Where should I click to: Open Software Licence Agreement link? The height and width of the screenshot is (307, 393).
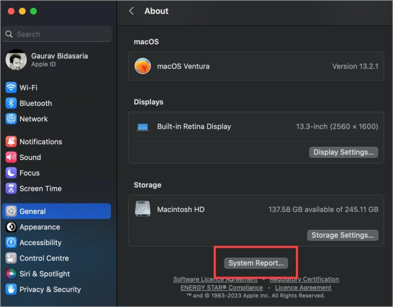(x=215, y=279)
